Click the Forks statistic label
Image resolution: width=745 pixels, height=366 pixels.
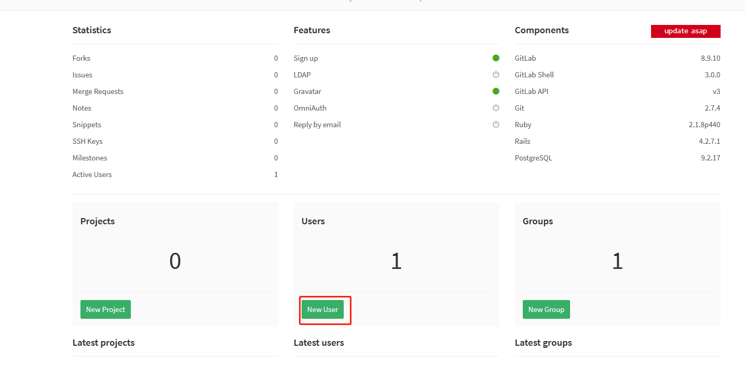pos(82,58)
